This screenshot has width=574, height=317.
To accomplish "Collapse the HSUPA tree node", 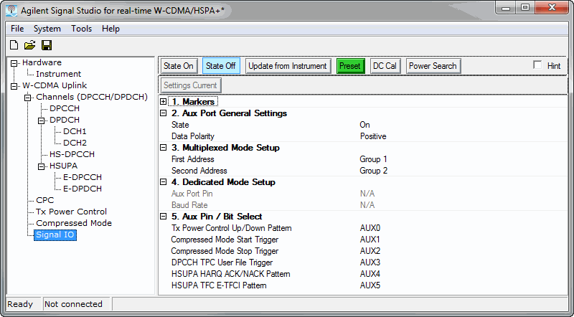I will [x=42, y=166].
